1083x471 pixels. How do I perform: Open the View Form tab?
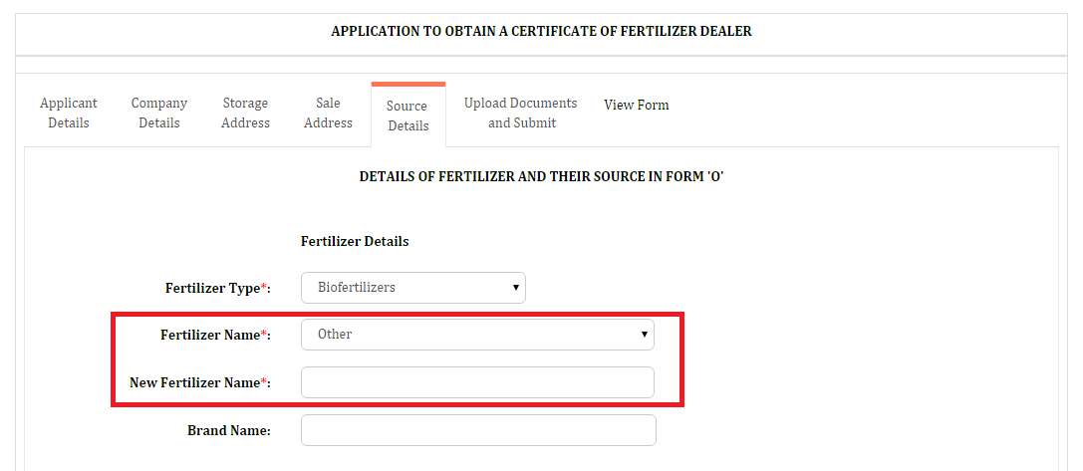636,105
